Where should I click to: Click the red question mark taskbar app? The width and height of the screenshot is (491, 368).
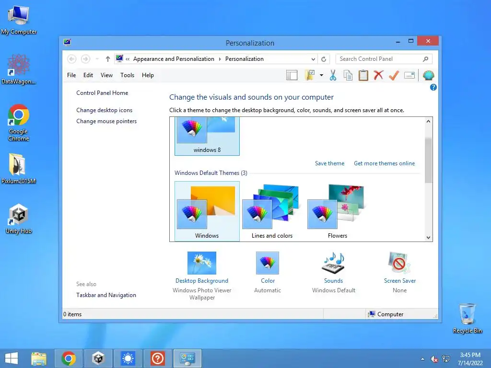pos(157,358)
